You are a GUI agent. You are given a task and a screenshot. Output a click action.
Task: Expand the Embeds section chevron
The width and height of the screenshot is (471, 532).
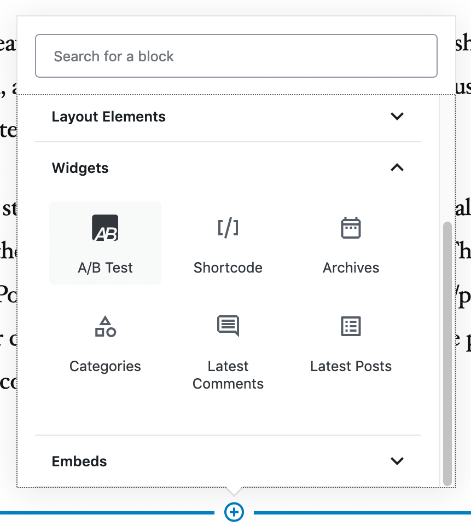tap(397, 461)
